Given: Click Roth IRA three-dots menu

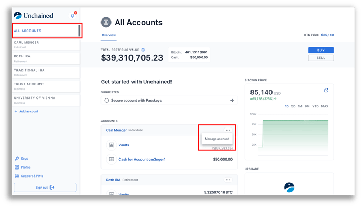Looking at the screenshot, I should (228, 180).
